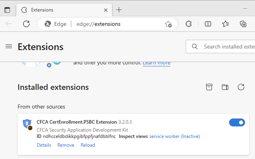The width and height of the screenshot is (255, 159).
Task: Follow the Learn more link
Action: tap(156, 63)
